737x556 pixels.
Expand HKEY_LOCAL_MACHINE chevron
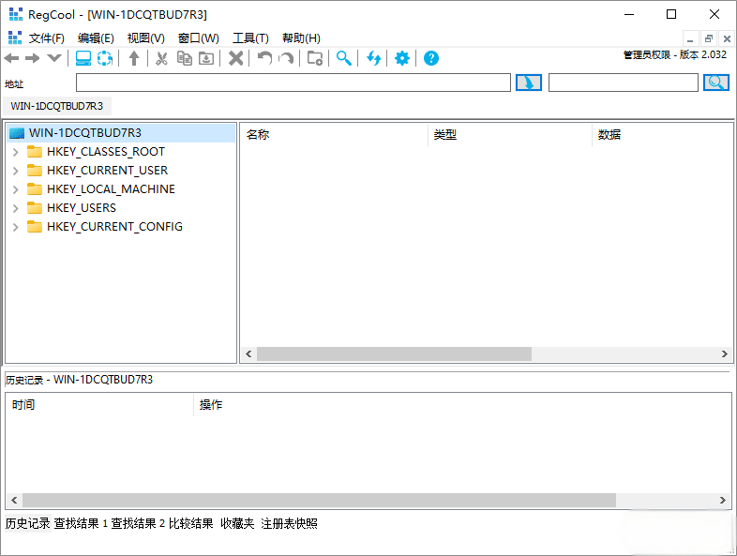(x=16, y=189)
